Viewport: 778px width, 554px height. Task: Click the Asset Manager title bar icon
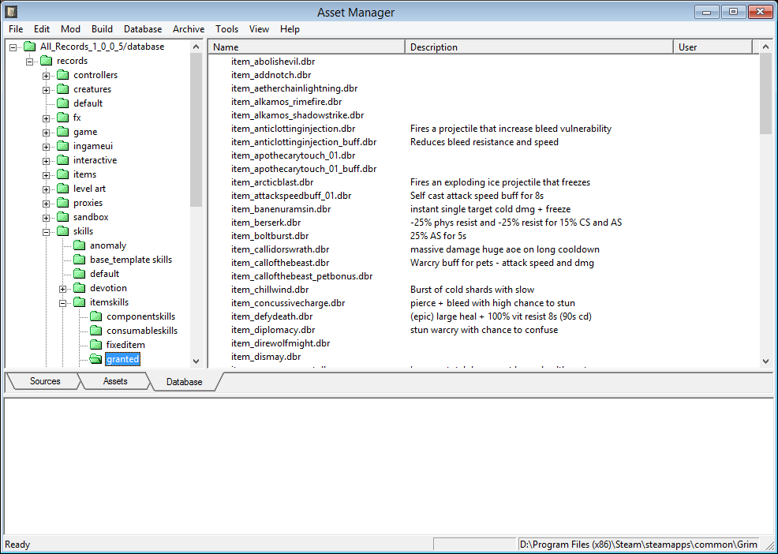[12, 12]
